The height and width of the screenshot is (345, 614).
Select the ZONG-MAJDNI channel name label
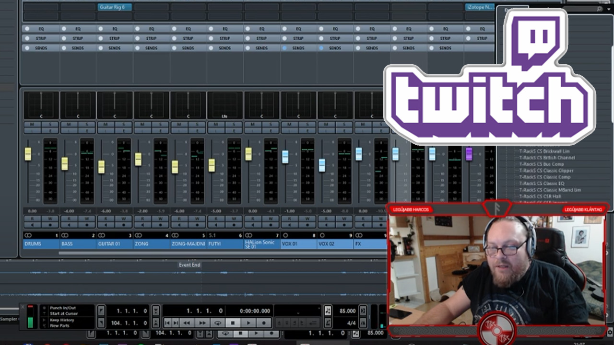coord(188,244)
